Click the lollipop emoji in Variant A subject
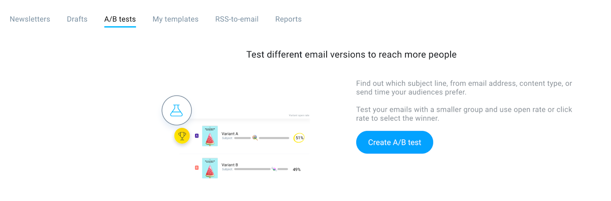 coord(255,138)
